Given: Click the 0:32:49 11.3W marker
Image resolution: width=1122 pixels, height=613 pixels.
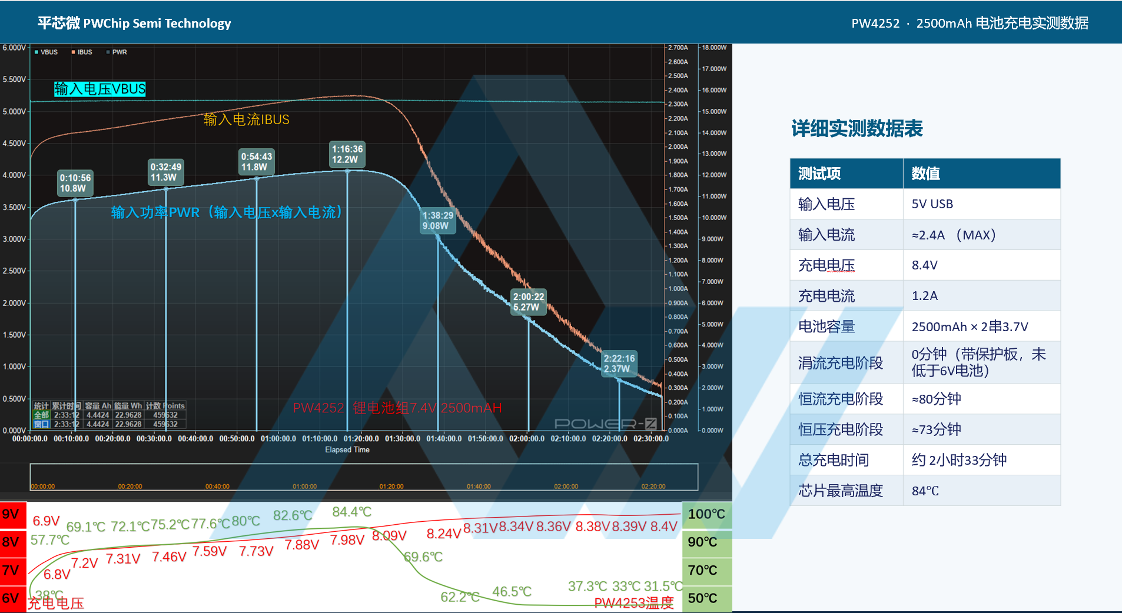Looking at the screenshot, I should pyautogui.click(x=166, y=172).
